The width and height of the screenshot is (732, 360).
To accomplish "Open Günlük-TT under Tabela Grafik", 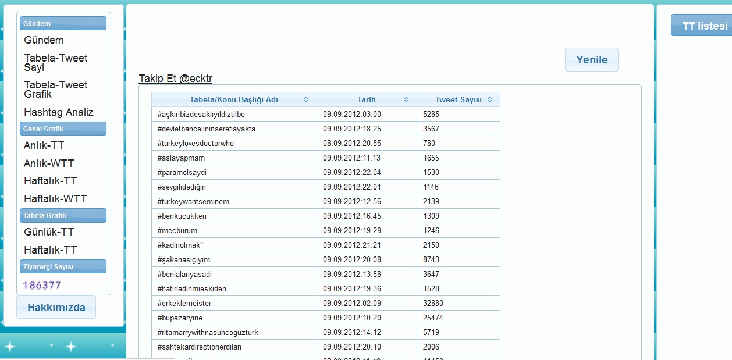I will (x=49, y=232).
